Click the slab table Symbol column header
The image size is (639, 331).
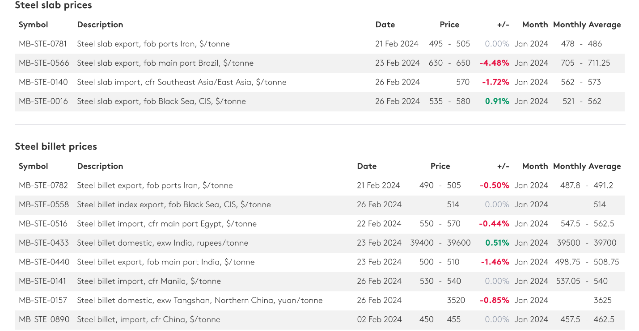point(33,25)
